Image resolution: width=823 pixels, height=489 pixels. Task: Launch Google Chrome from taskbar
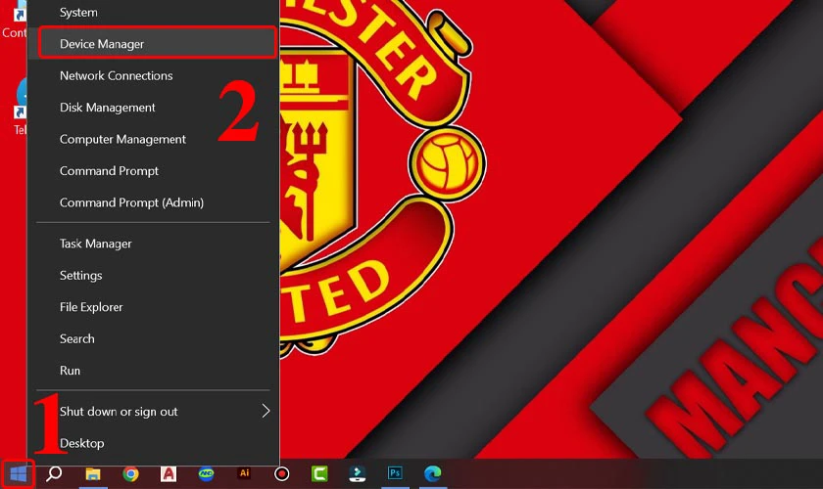(x=130, y=473)
